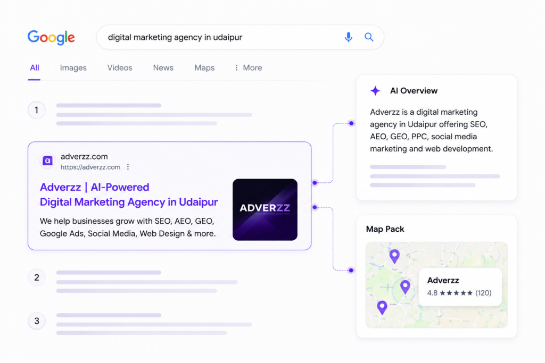The width and height of the screenshot is (545, 363).
Task: Click the Adverzz name in map card
Action: point(443,281)
